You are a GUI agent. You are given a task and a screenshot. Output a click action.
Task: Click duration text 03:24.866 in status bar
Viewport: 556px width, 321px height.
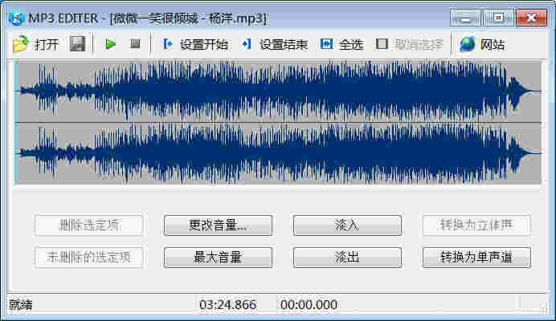click(x=227, y=305)
